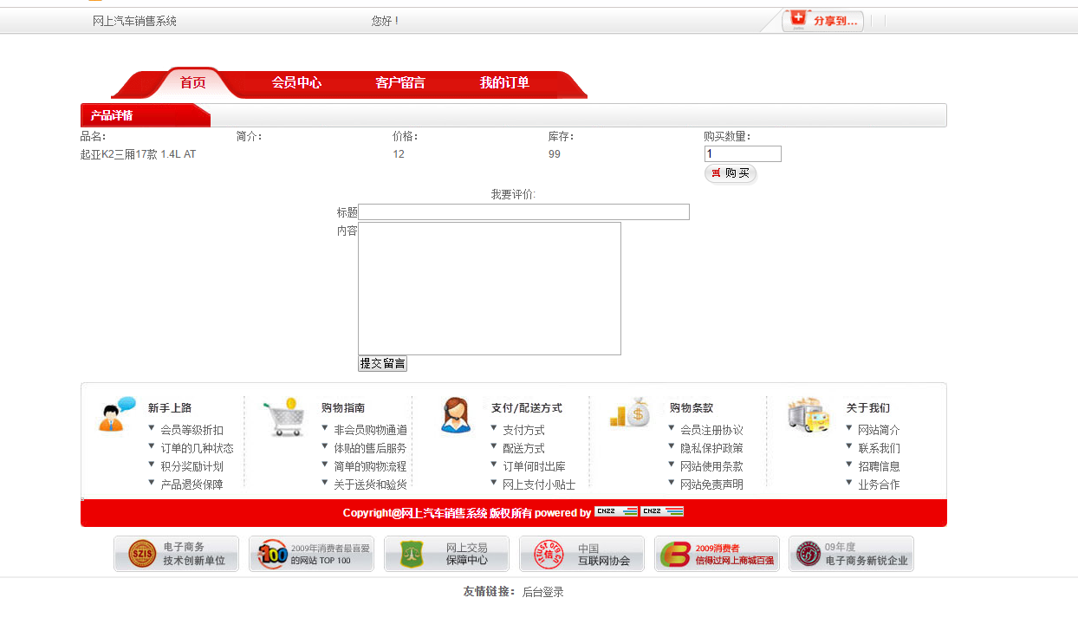Click the customer service headset icon

tap(456, 415)
